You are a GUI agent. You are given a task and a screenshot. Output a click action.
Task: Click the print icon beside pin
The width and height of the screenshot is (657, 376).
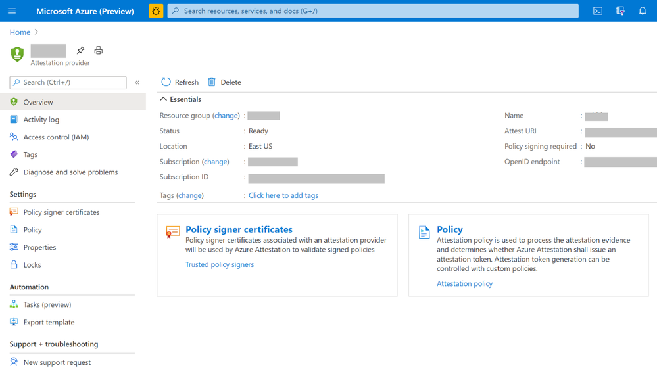(99, 50)
